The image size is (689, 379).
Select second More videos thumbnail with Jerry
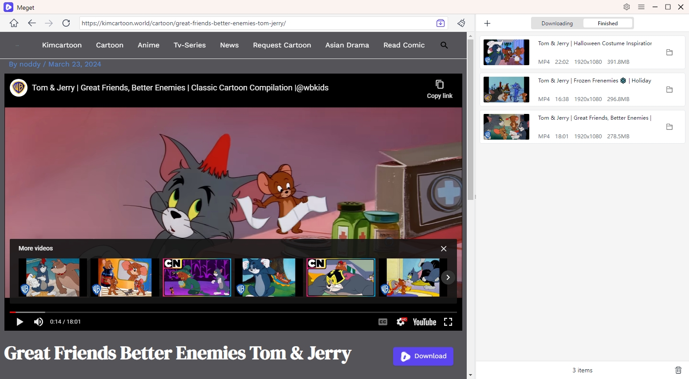(x=125, y=277)
